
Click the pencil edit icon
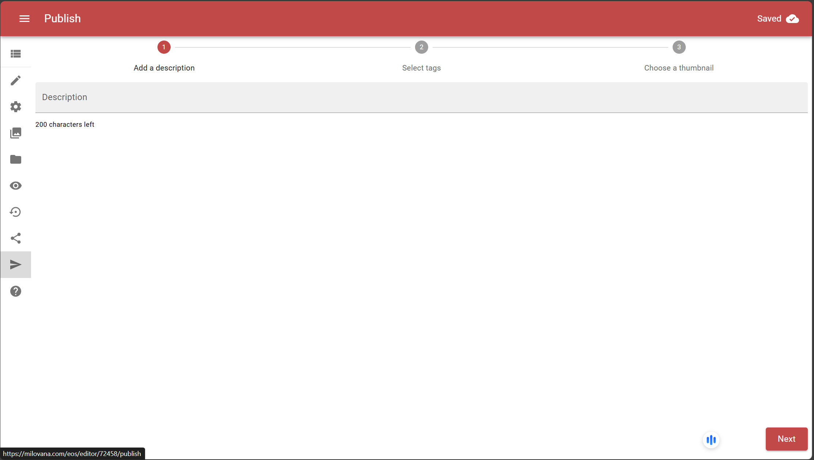16,80
